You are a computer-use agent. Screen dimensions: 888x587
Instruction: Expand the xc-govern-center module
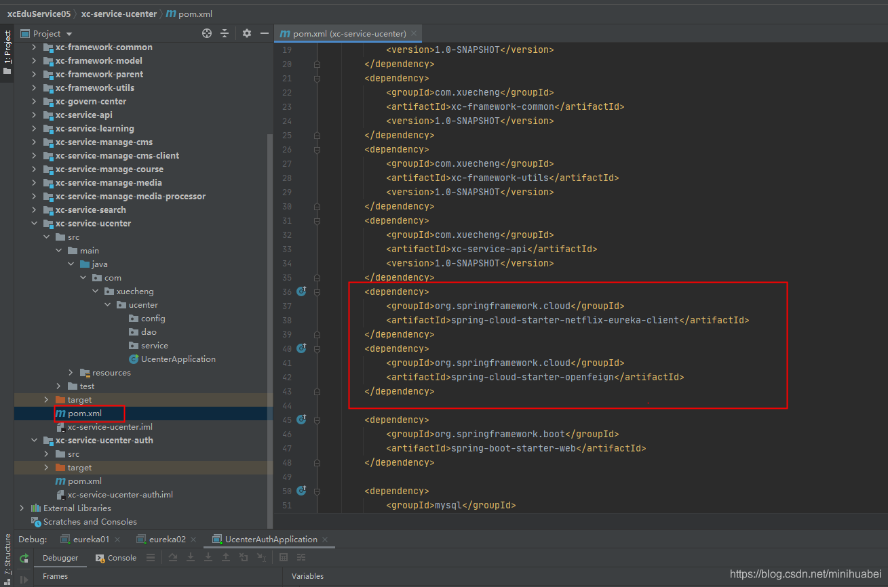(35, 101)
